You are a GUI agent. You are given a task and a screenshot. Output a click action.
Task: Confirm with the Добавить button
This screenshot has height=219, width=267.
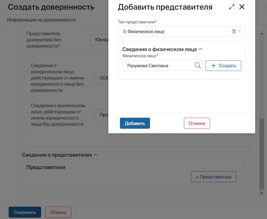[x=135, y=123]
